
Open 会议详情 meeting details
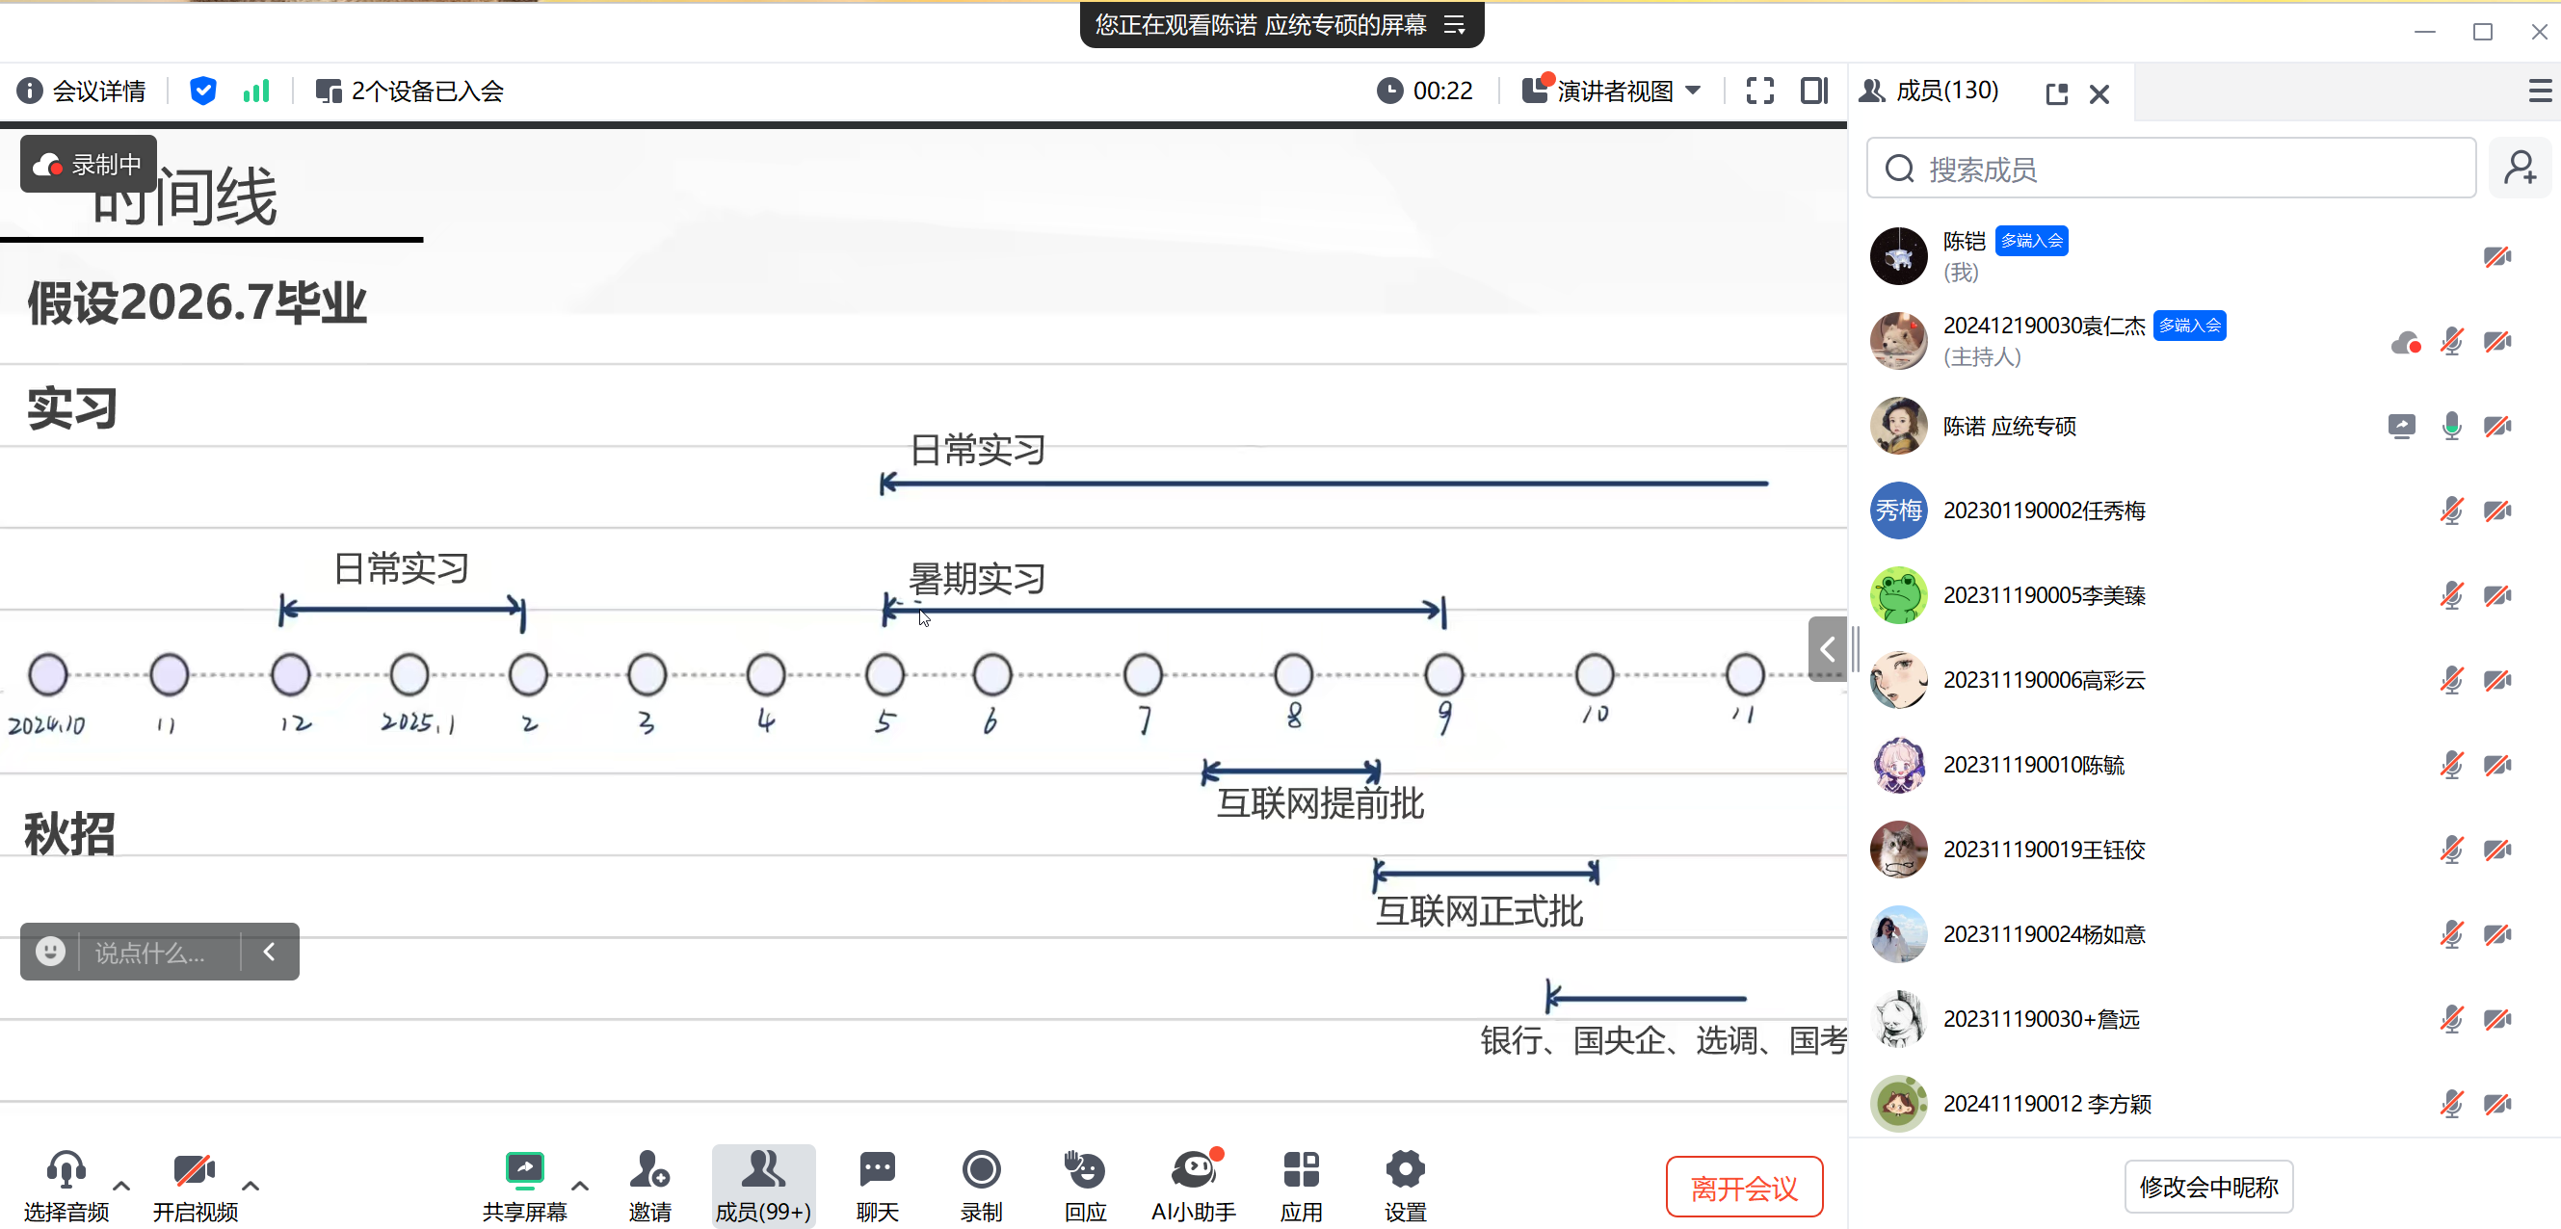pos(82,91)
